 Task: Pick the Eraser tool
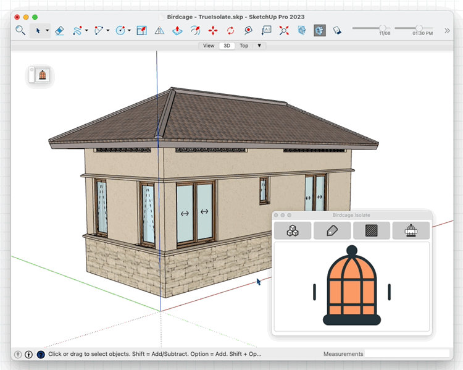[60, 30]
